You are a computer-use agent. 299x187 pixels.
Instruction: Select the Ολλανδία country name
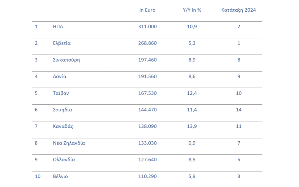pyautogui.click(x=63, y=160)
